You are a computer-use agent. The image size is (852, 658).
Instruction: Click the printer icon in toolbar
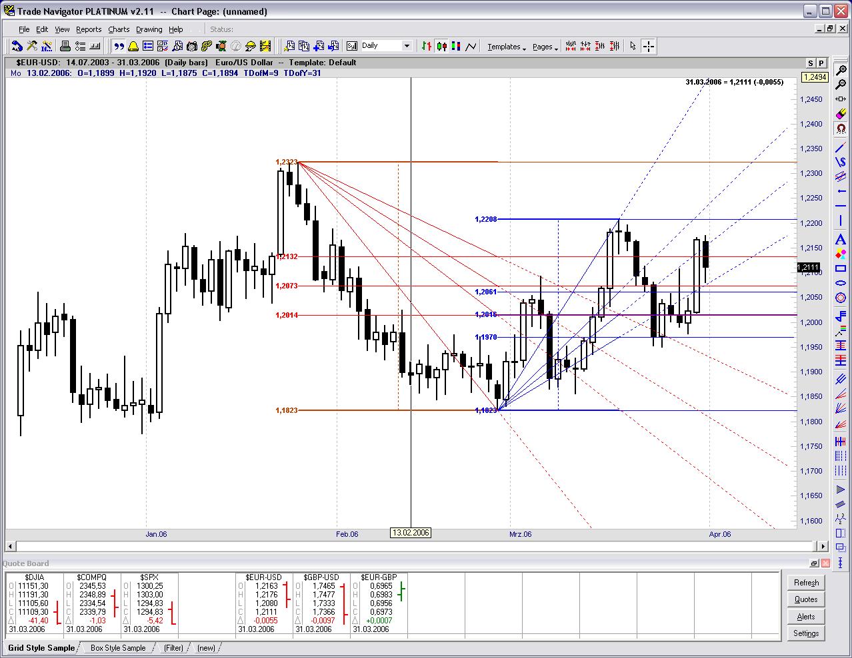(x=65, y=46)
